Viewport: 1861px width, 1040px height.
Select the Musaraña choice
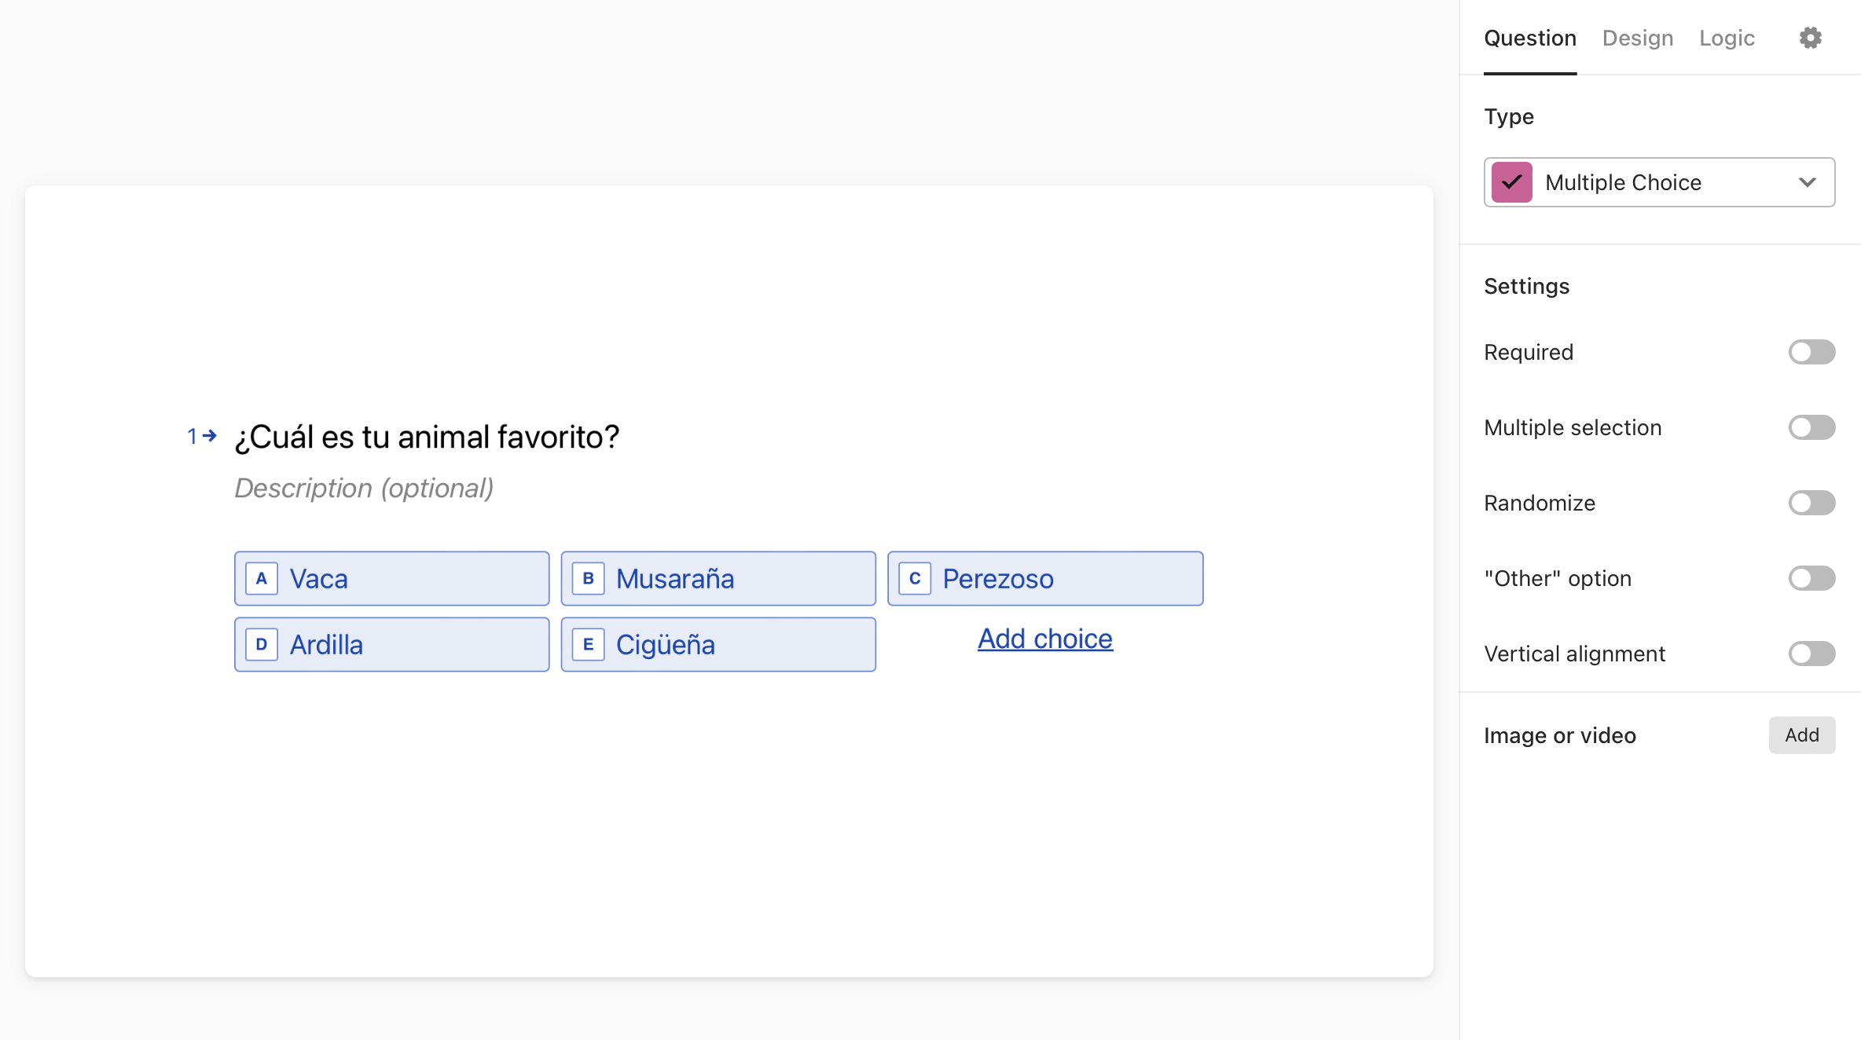point(718,579)
